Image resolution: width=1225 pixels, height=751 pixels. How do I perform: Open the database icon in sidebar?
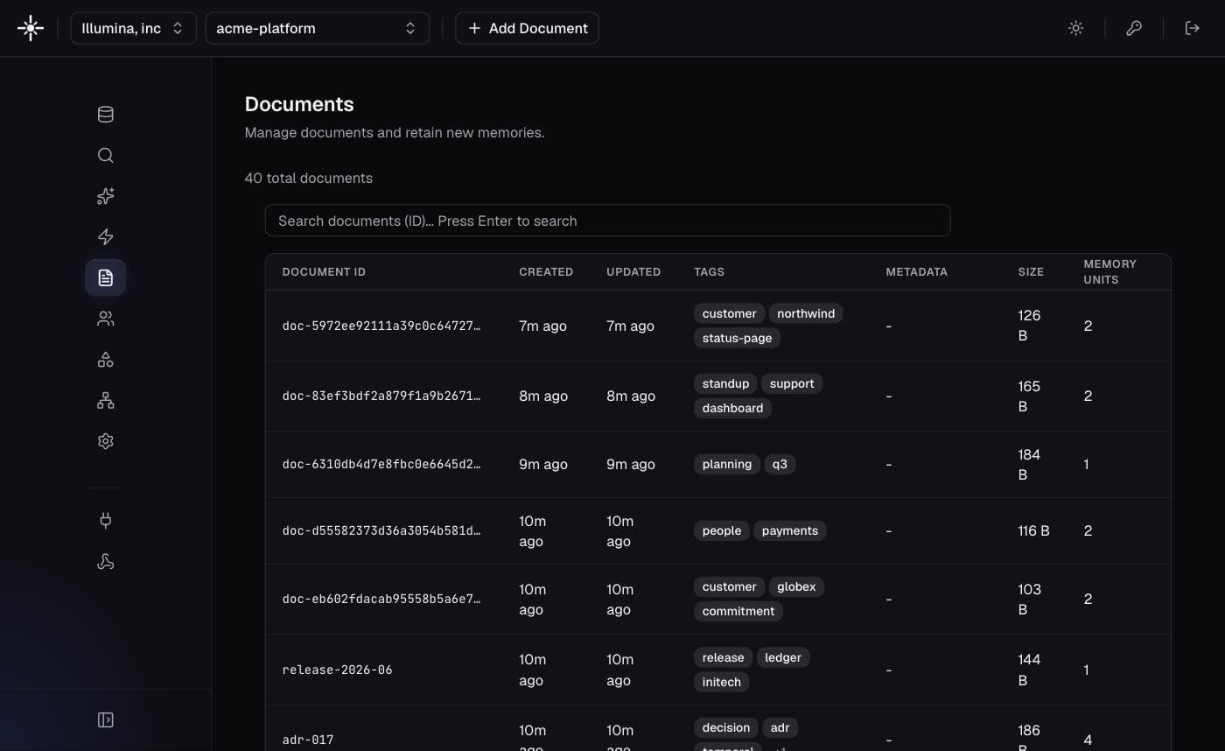pyautogui.click(x=106, y=115)
